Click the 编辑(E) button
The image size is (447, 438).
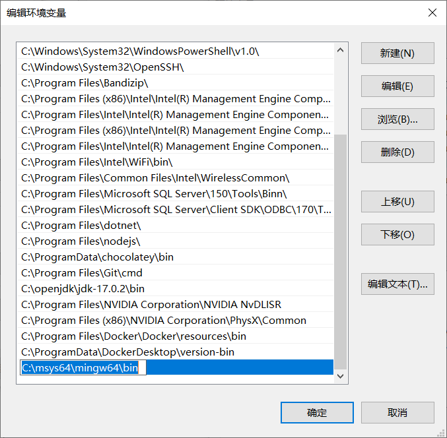click(x=397, y=86)
